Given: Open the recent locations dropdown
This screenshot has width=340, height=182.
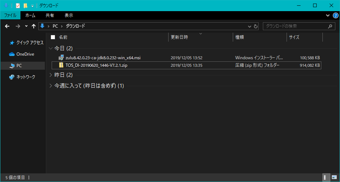Looking at the screenshot, I should [x=26, y=26].
